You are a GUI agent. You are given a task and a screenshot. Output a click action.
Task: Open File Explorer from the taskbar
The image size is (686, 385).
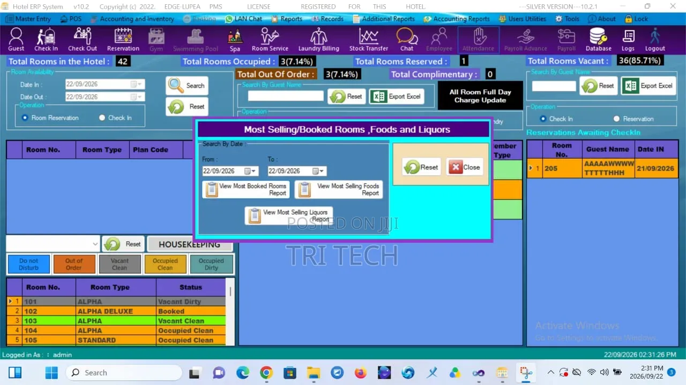314,373
